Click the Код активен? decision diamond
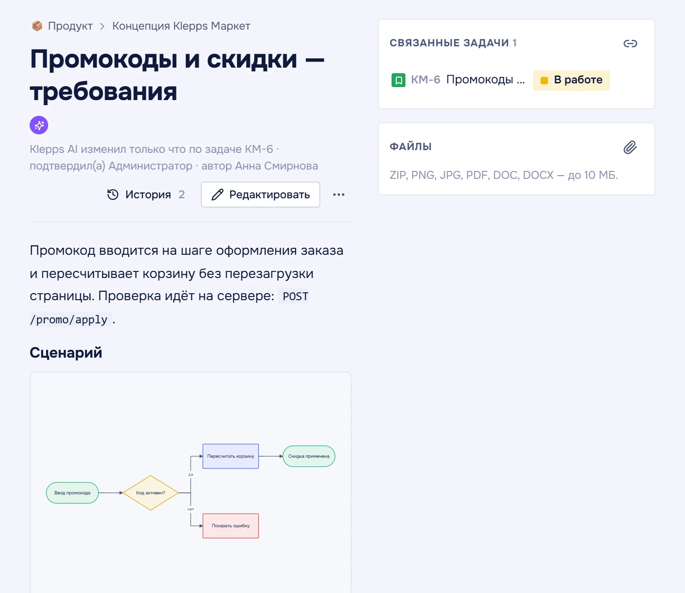Image resolution: width=685 pixels, height=593 pixels. pyautogui.click(x=151, y=493)
